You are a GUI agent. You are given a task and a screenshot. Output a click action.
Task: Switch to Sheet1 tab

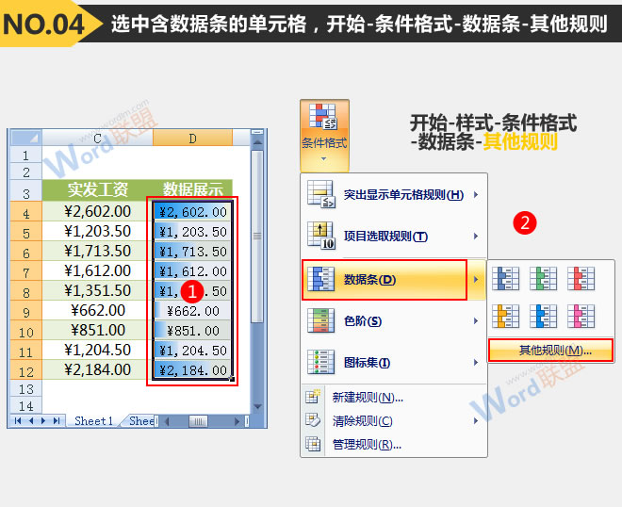point(94,421)
